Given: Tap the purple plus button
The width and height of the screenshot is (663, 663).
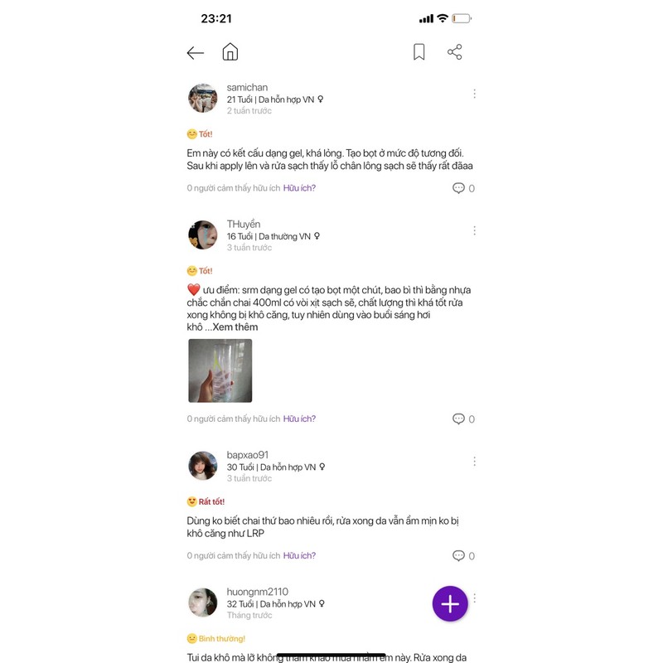Looking at the screenshot, I should [x=450, y=603].
